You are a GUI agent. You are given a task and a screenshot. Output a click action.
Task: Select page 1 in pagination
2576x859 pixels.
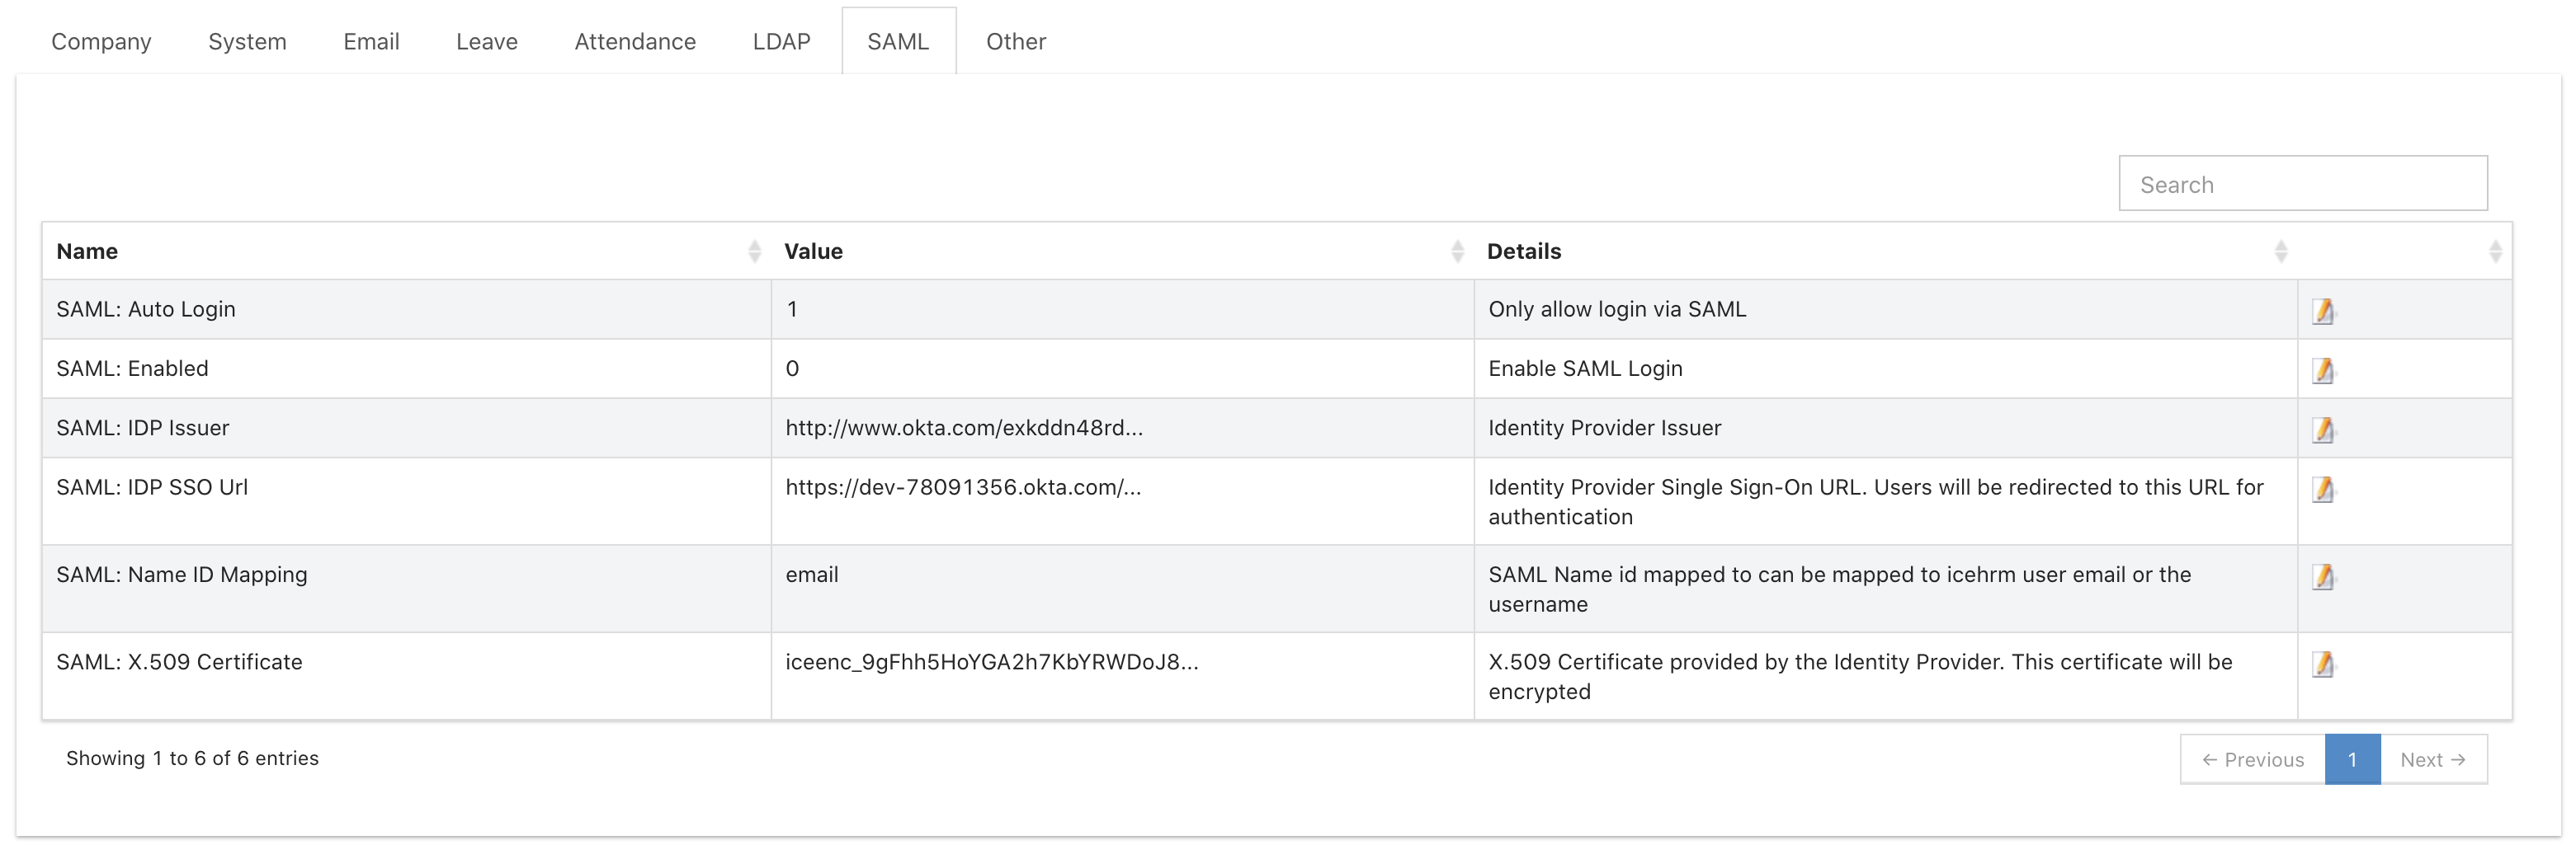2354,759
